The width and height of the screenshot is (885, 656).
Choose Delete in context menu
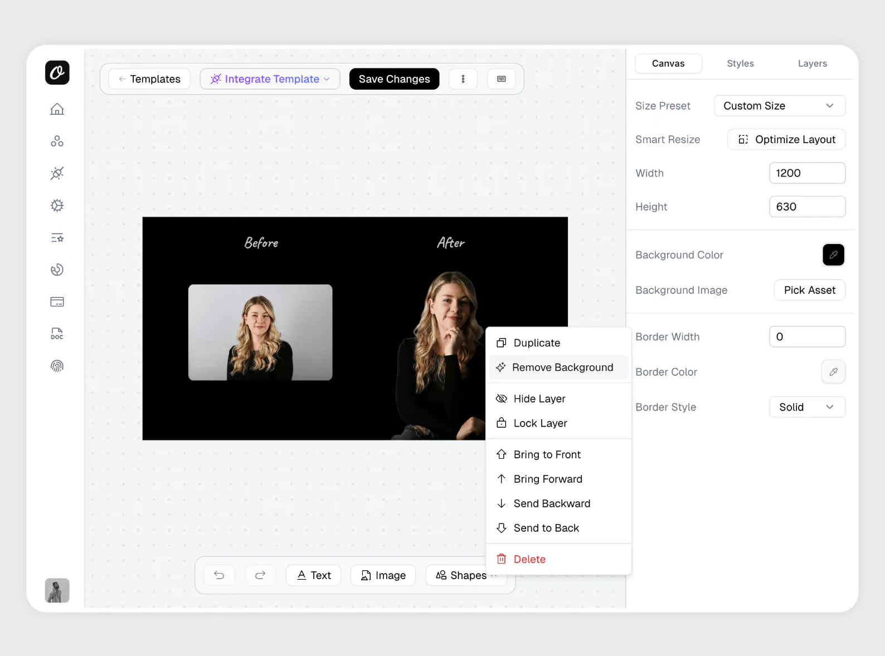click(x=558, y=559)
